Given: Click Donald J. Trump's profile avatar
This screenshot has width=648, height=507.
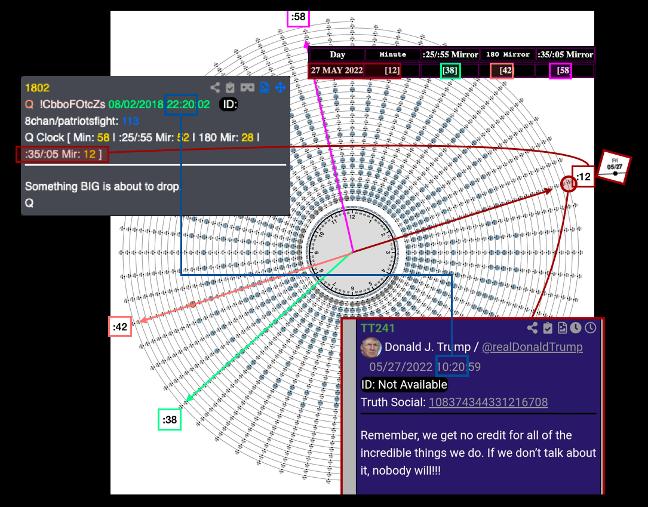Looking at the screenshot, I should click(x=371, y=347).
